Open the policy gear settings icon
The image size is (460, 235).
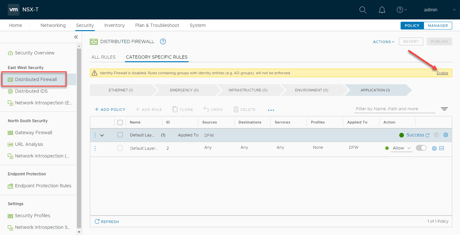click(445, 135)
